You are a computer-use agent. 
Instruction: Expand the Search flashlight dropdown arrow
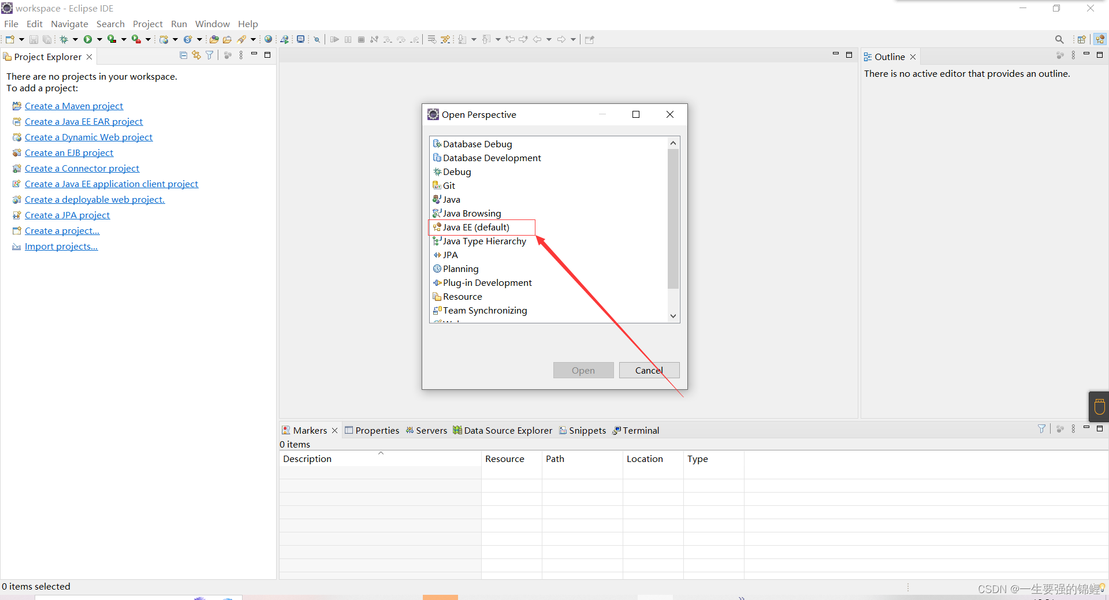click(253, 39)
